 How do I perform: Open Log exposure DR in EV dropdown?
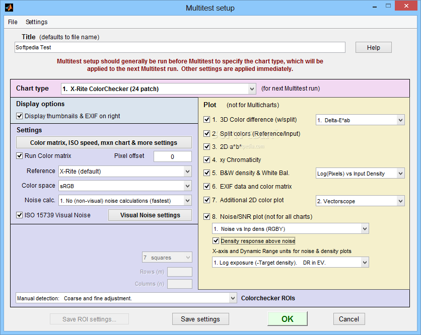[291, 263]
